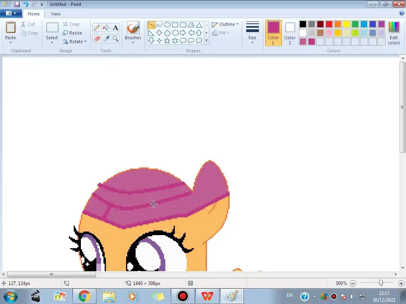Click the vertical scrollbar thumb
The image size is (406, 304).
(403, 107)
